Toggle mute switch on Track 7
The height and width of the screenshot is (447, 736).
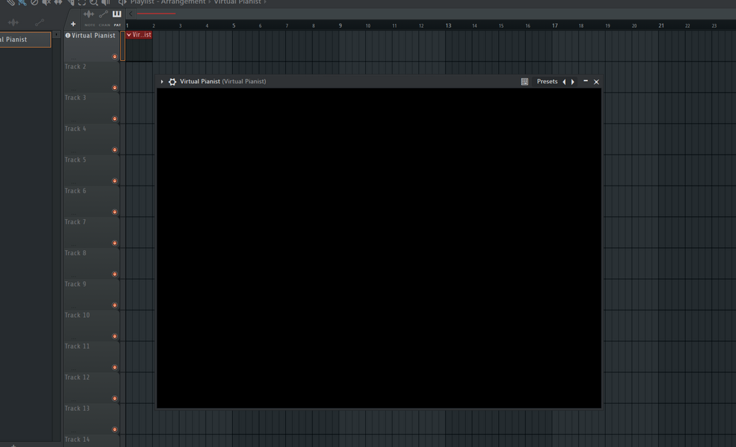[114, 243]
